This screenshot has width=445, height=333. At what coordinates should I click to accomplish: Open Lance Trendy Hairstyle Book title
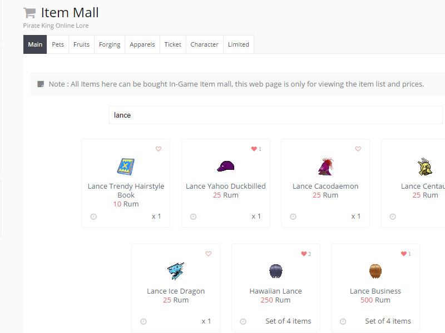click(126, 190)
